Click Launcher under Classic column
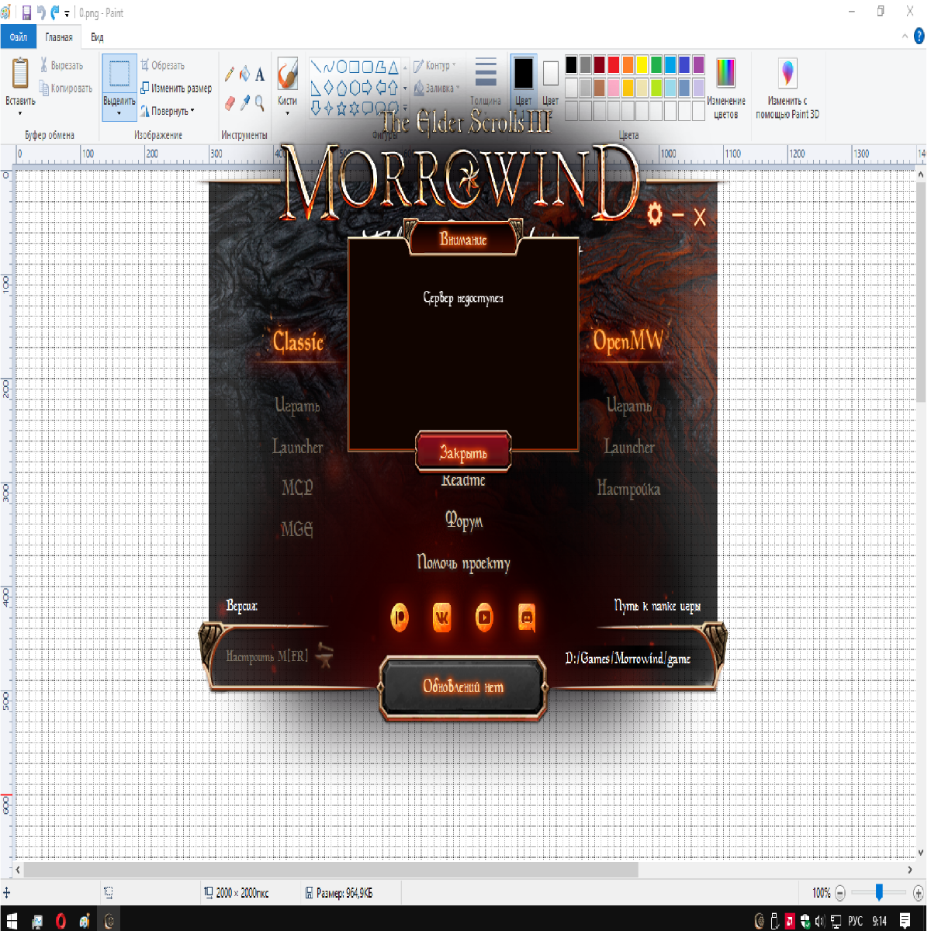931x931 pixels. tap(297, 447)
